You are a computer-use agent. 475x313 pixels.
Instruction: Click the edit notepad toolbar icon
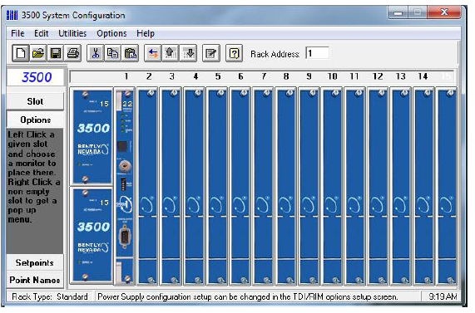coord(210,53)
